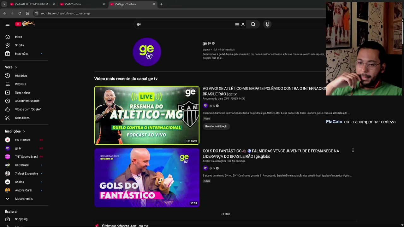Click the search magnifier button
404x227 pixels.
[x=253, y=24]
